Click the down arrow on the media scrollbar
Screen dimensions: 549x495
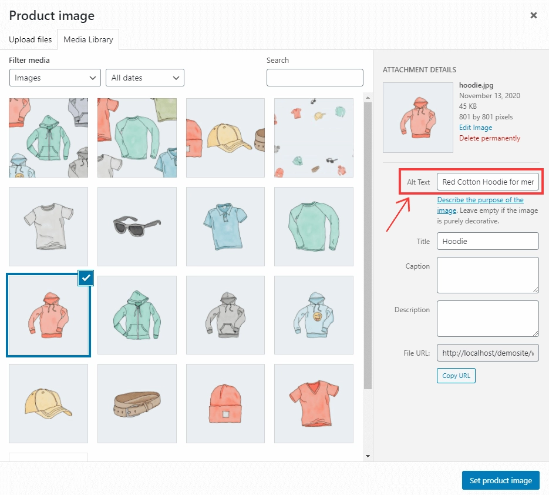pyautogui.click(x=368, y=455)
